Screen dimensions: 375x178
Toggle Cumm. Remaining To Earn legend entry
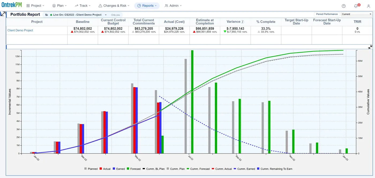click(x=275, y=169)
